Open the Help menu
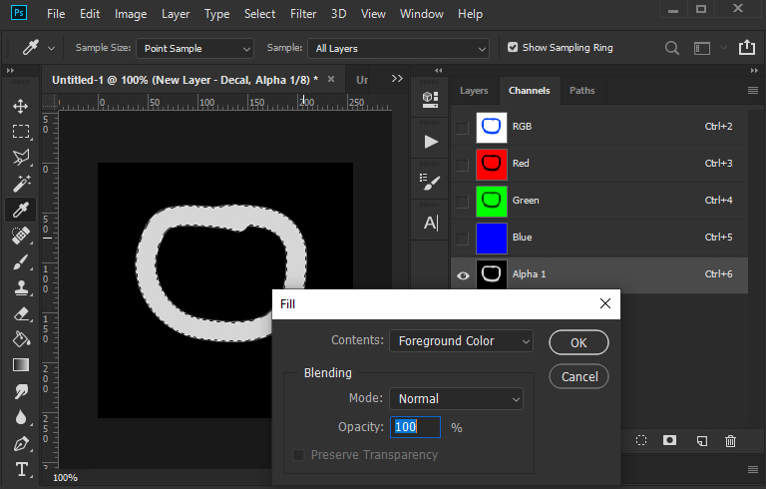766x489 pixels. 470,14
